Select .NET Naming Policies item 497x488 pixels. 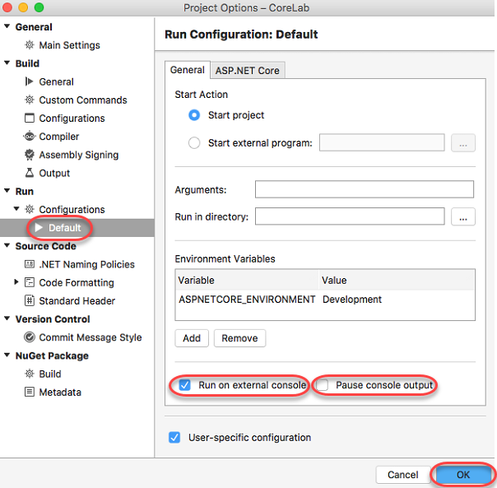coord(86,264)
